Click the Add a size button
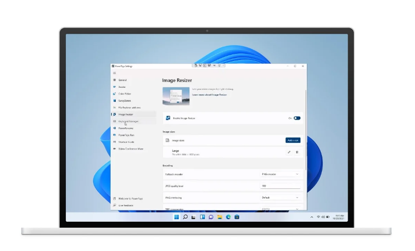The width and height of the screenshot is (415, 251). (293, 140)
